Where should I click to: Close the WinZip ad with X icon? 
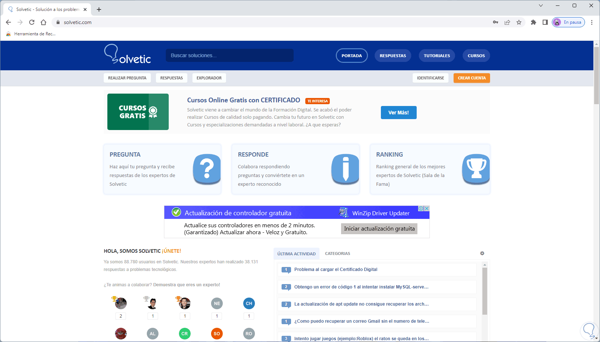point(427,209)
